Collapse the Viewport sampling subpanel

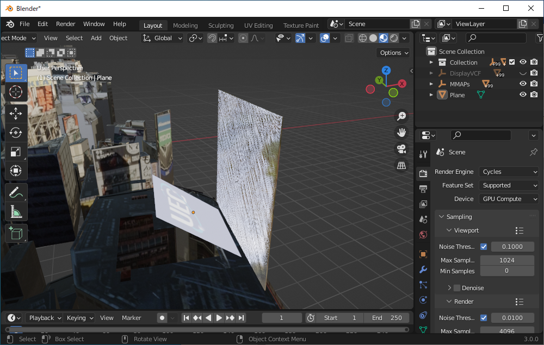pyautogui.click(x=449, y=230)
